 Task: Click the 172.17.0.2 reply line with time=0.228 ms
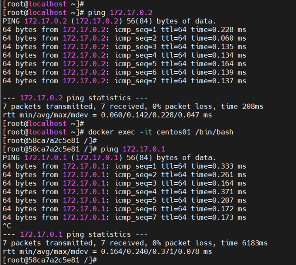(x=125, y=30)
